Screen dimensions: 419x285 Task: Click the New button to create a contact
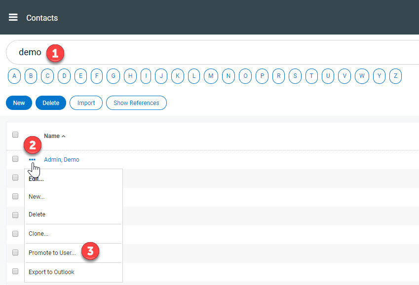19,103
